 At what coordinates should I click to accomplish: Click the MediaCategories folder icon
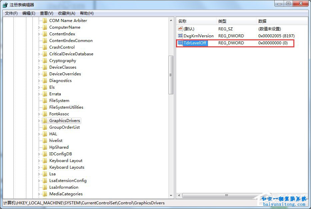tap(45, 194)
